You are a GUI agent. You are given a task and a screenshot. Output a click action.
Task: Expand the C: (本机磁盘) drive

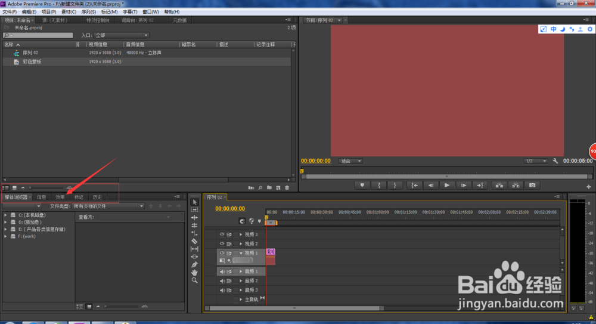pyautogui.click(x=5, y=215)
